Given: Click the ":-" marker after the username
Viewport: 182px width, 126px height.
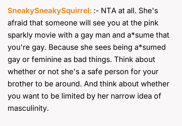Looking at the screenshot, I should (96, 11).
